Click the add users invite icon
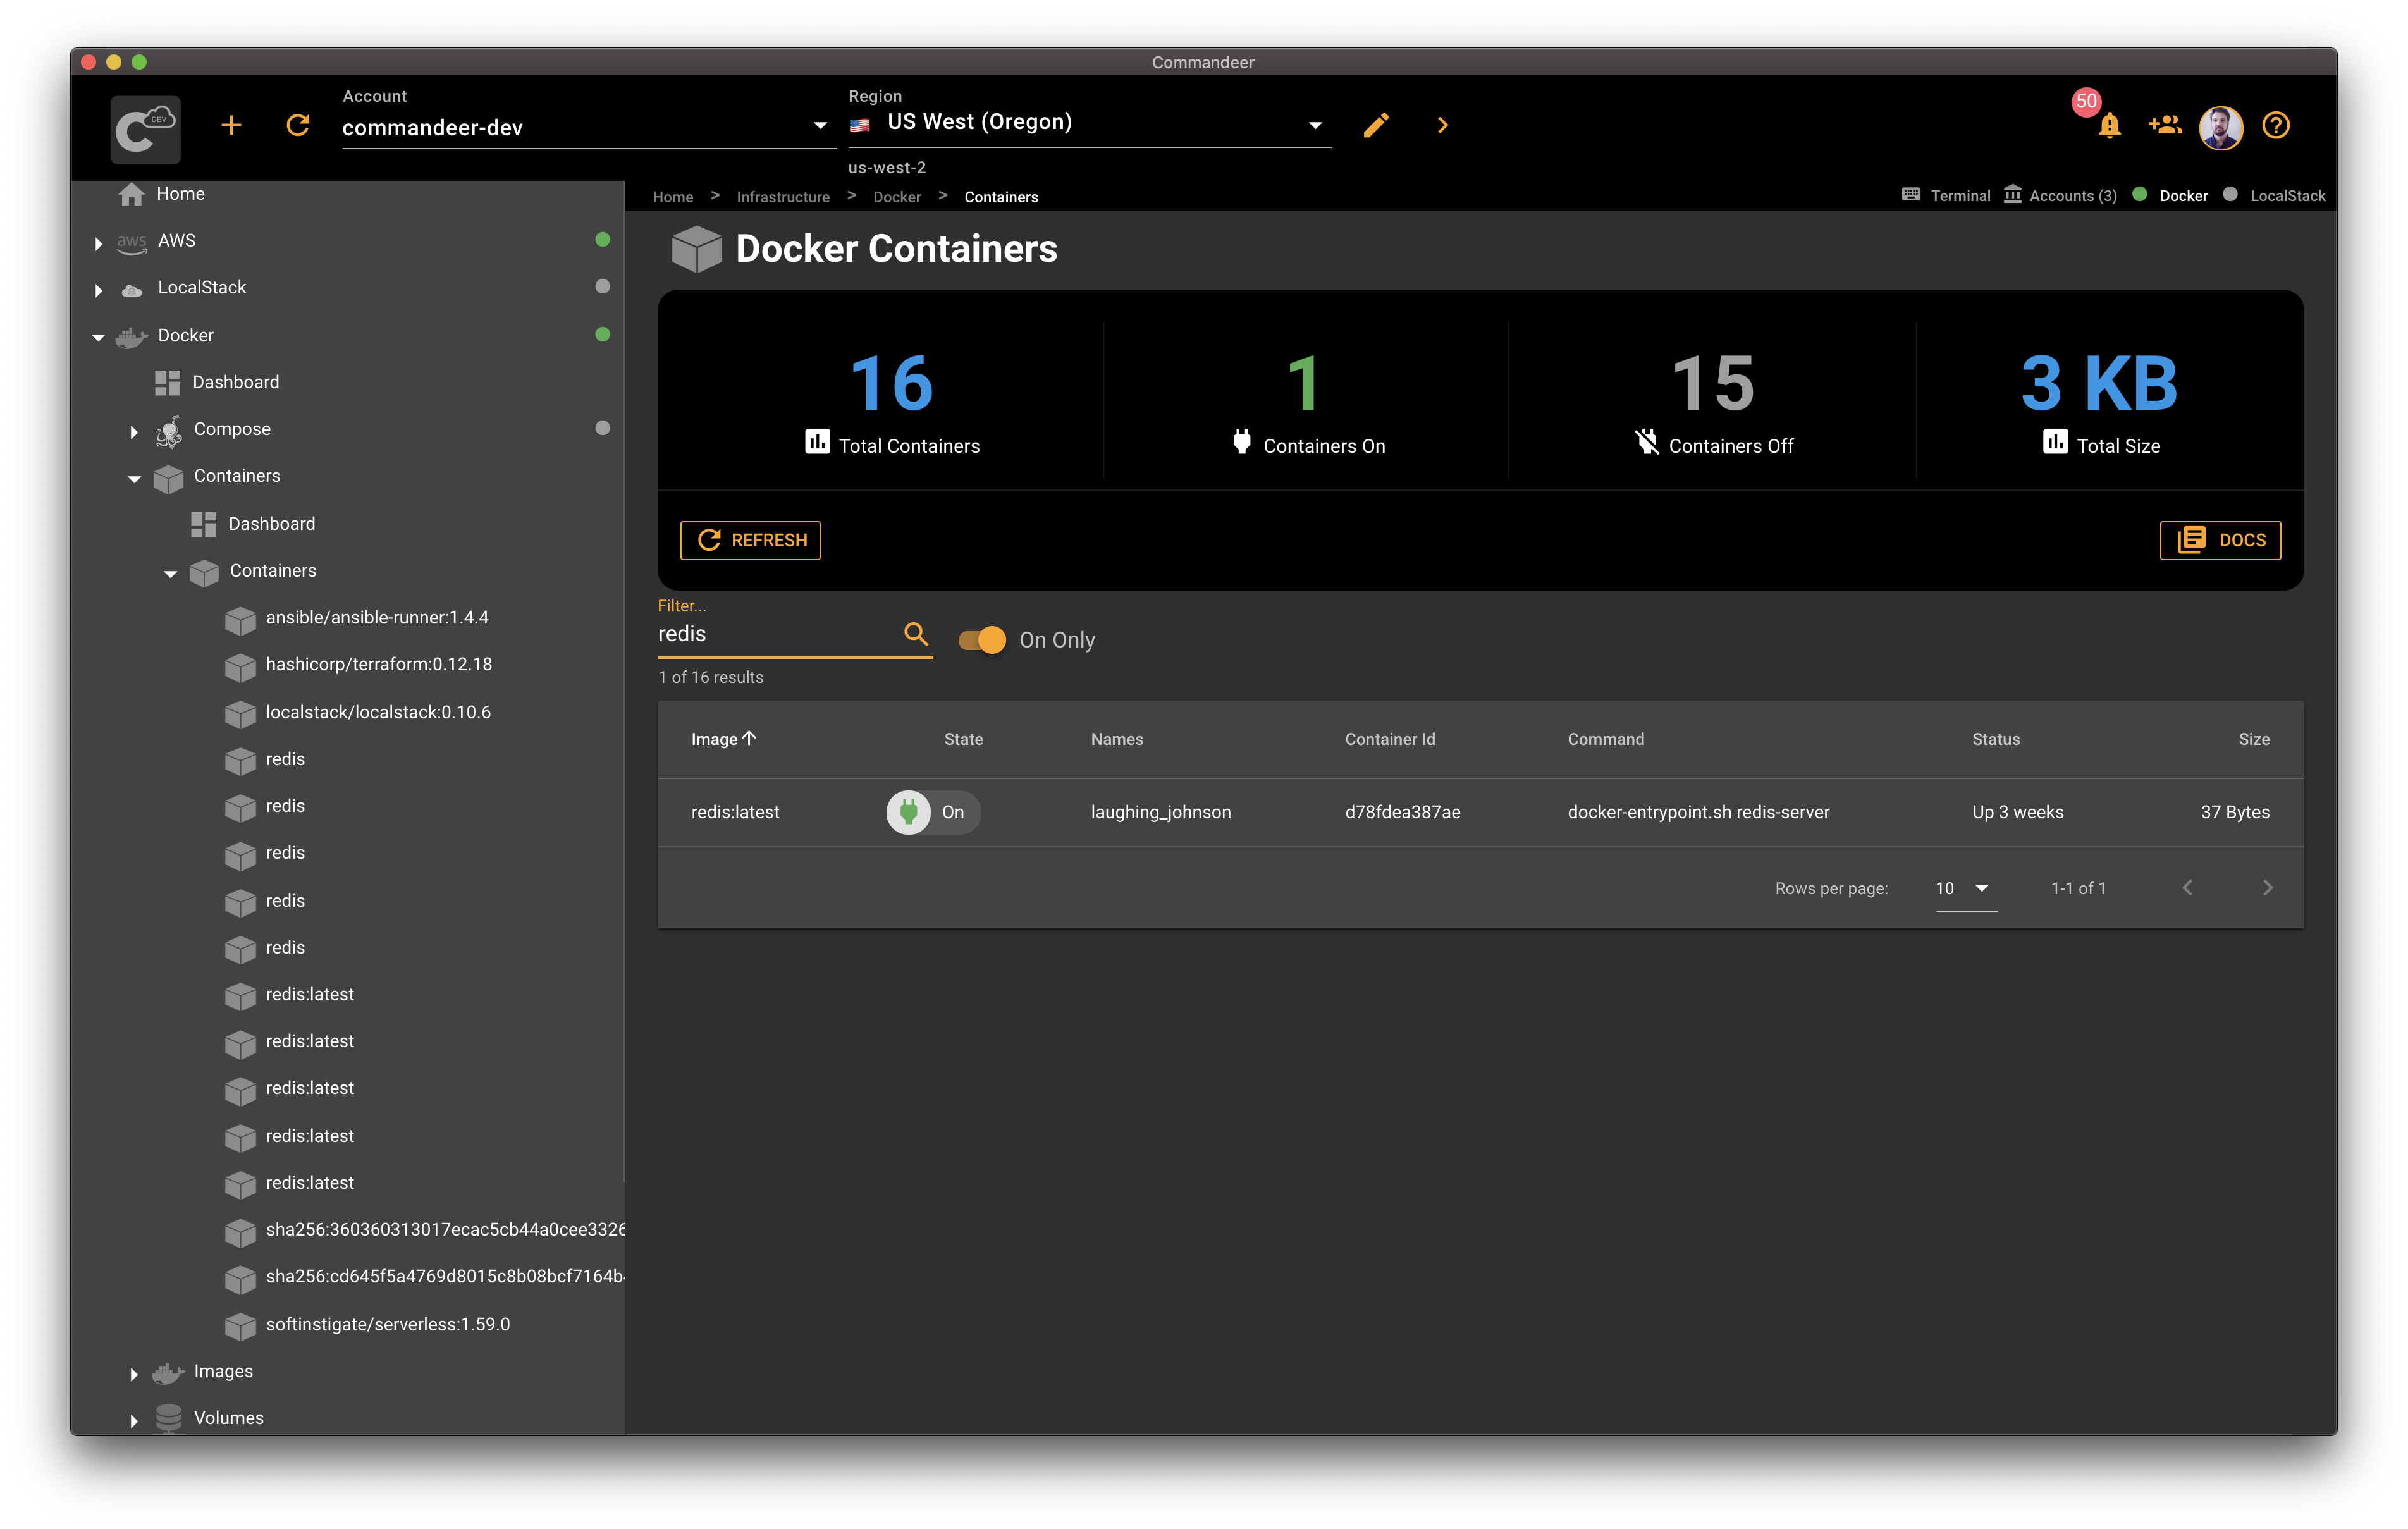The height and width of the screenshot is (1529, 2408). [x=2164, y=125]
